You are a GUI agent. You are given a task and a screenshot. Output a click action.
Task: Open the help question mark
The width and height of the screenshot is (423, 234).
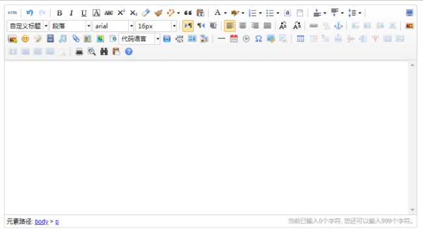129,51
